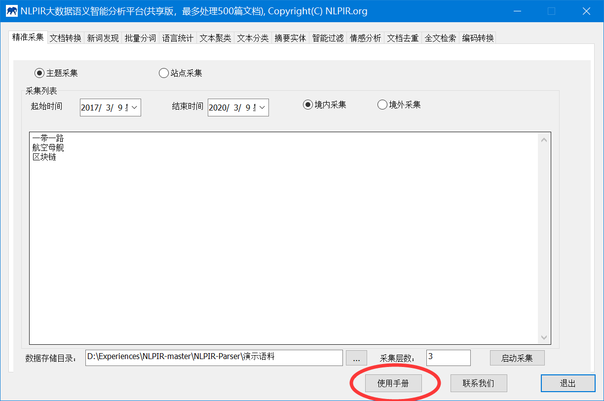
Task: Select the 语言统计 tab
Action: pos(178,37)
